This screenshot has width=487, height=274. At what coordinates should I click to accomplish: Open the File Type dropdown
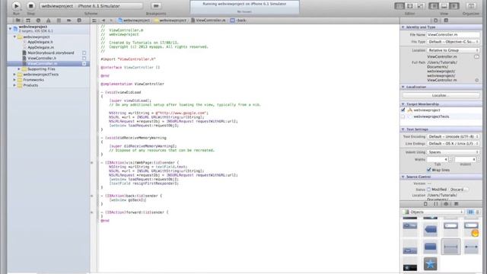coord(454,42)
